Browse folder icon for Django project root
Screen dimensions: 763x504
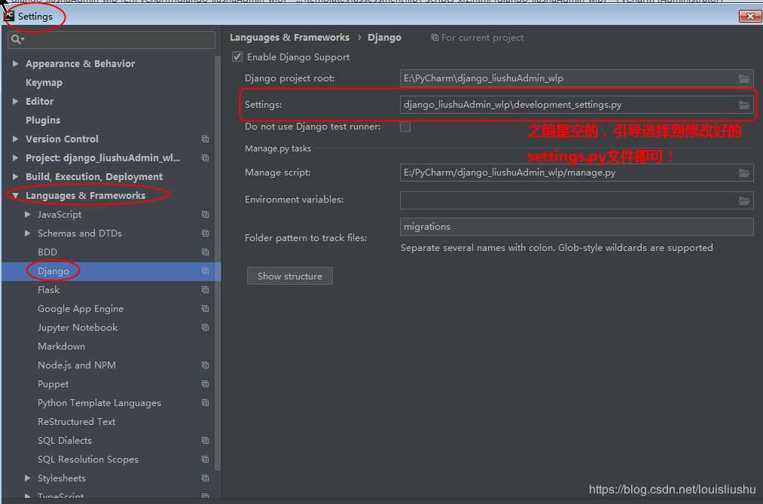point(744,78)
